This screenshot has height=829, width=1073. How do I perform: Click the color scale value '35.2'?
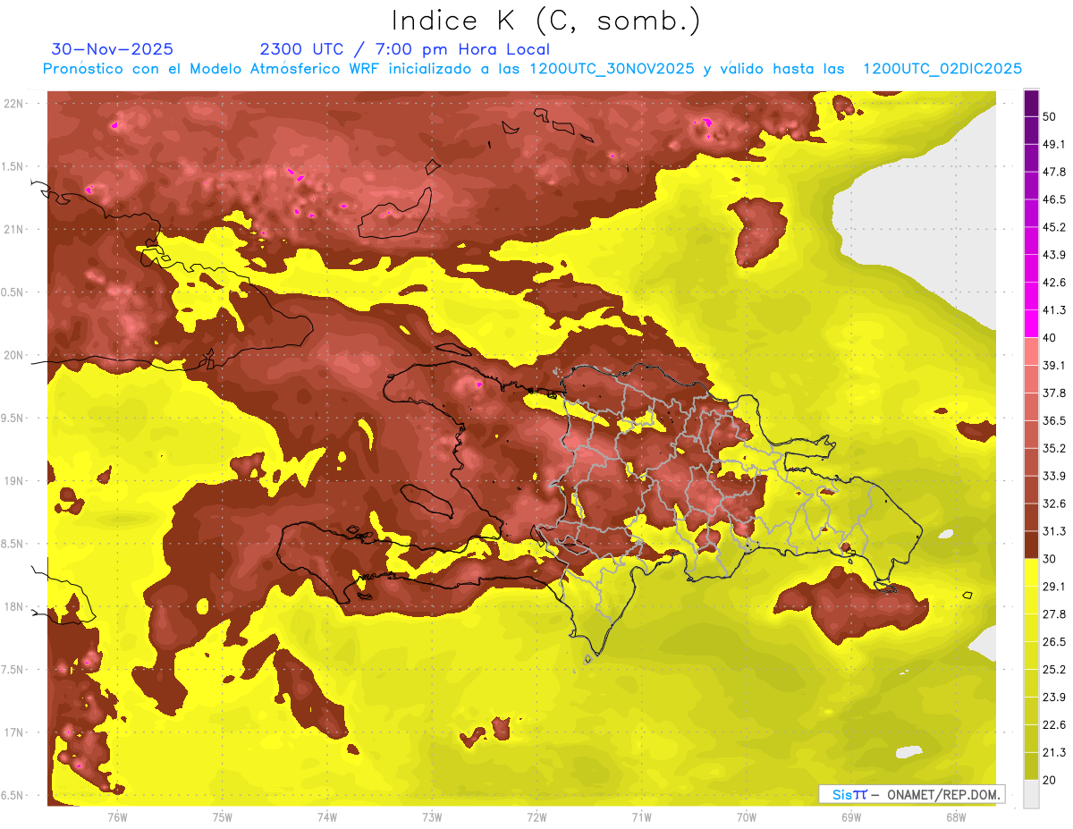[1054, 449]
